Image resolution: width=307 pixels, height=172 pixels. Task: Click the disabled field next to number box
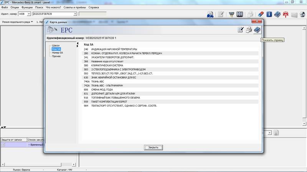(92, 14)
